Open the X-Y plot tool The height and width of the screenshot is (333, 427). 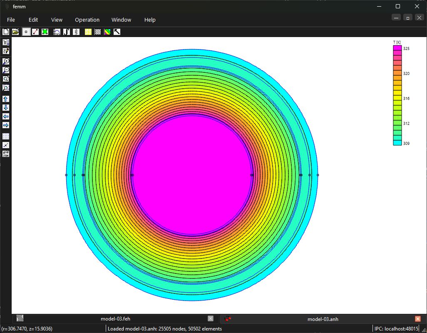click(x=57, y=32)
